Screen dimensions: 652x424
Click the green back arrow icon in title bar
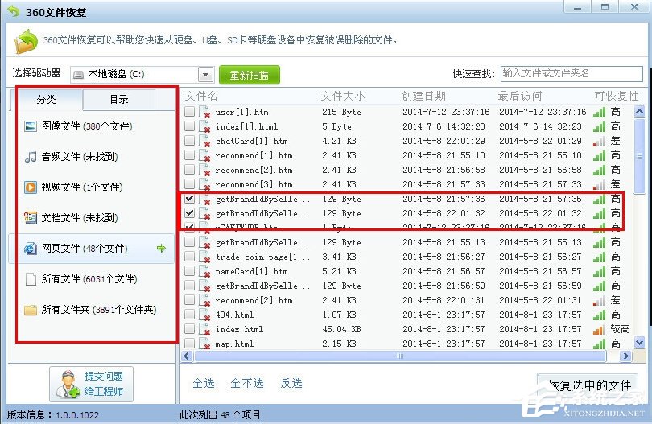coord(14,10)
